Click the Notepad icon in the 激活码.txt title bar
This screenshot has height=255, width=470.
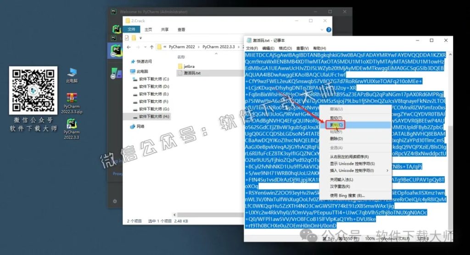click(248, 40)
